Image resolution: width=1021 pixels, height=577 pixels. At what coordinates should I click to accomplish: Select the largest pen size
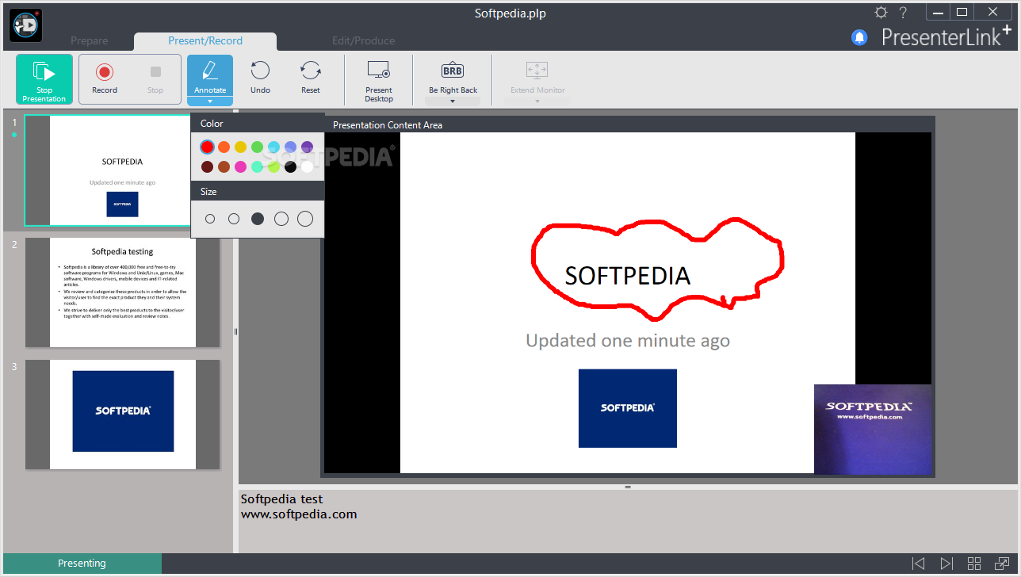pyautogui.click(x=305, y=219)
